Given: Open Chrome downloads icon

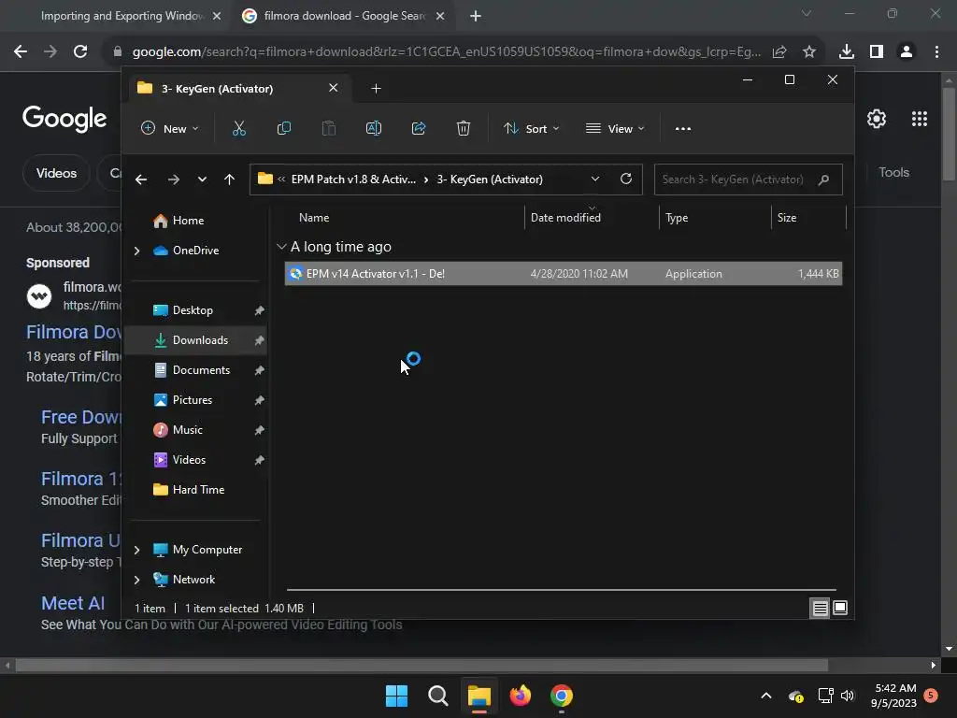Looking at the screenshot, I should coord(846,52).
